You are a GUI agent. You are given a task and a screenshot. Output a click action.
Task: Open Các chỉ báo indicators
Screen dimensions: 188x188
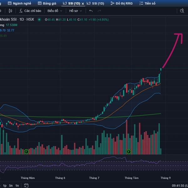point(30,11)
